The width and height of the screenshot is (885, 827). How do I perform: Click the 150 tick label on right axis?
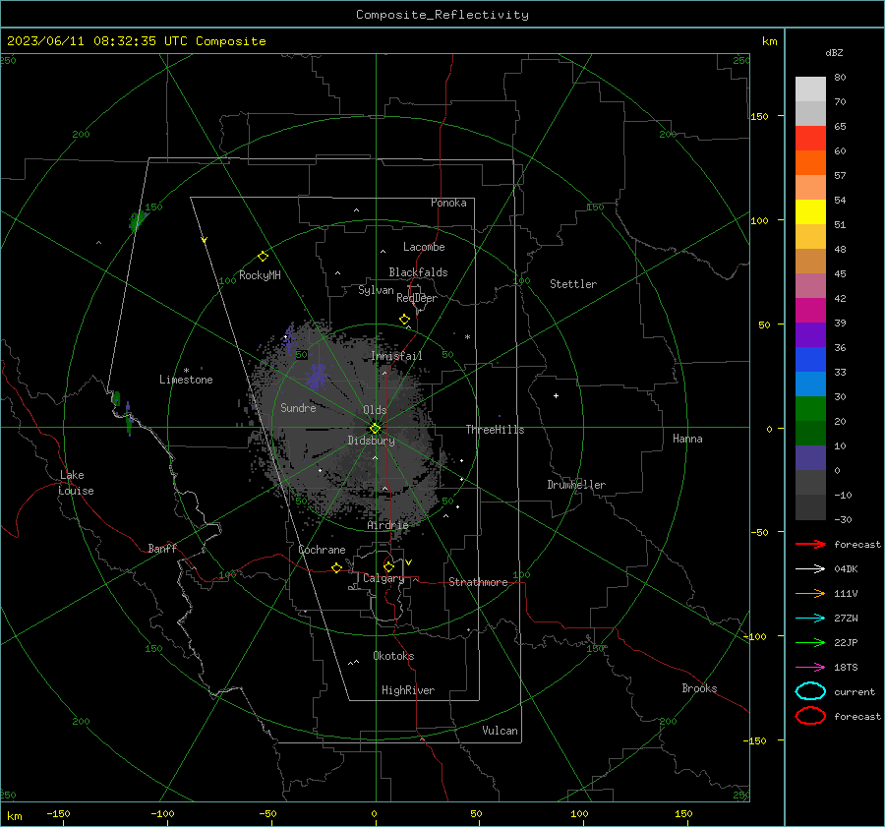click(x=759, y=116)
